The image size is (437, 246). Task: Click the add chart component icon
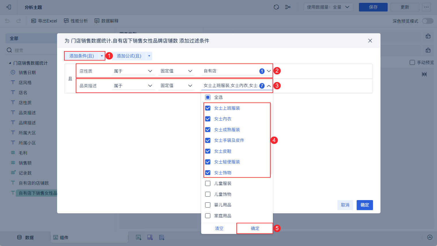point(139,237)
